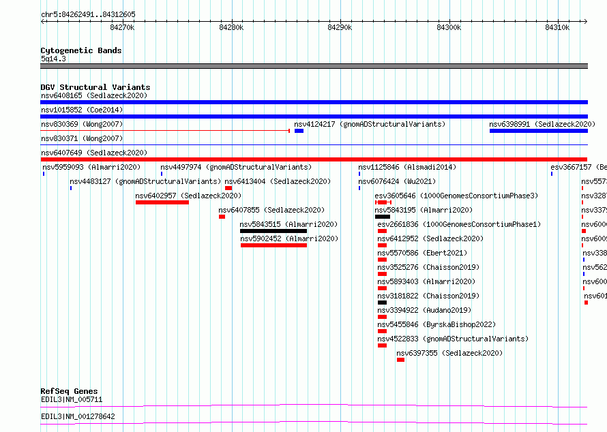Open nsv1125846 (Alsmadi2014) label
The height and width of the screenshot is (432, 607).
point(407,167)
